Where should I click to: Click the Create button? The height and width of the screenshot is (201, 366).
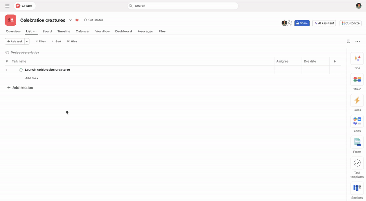pyautogui.click(x=25, y=6)
